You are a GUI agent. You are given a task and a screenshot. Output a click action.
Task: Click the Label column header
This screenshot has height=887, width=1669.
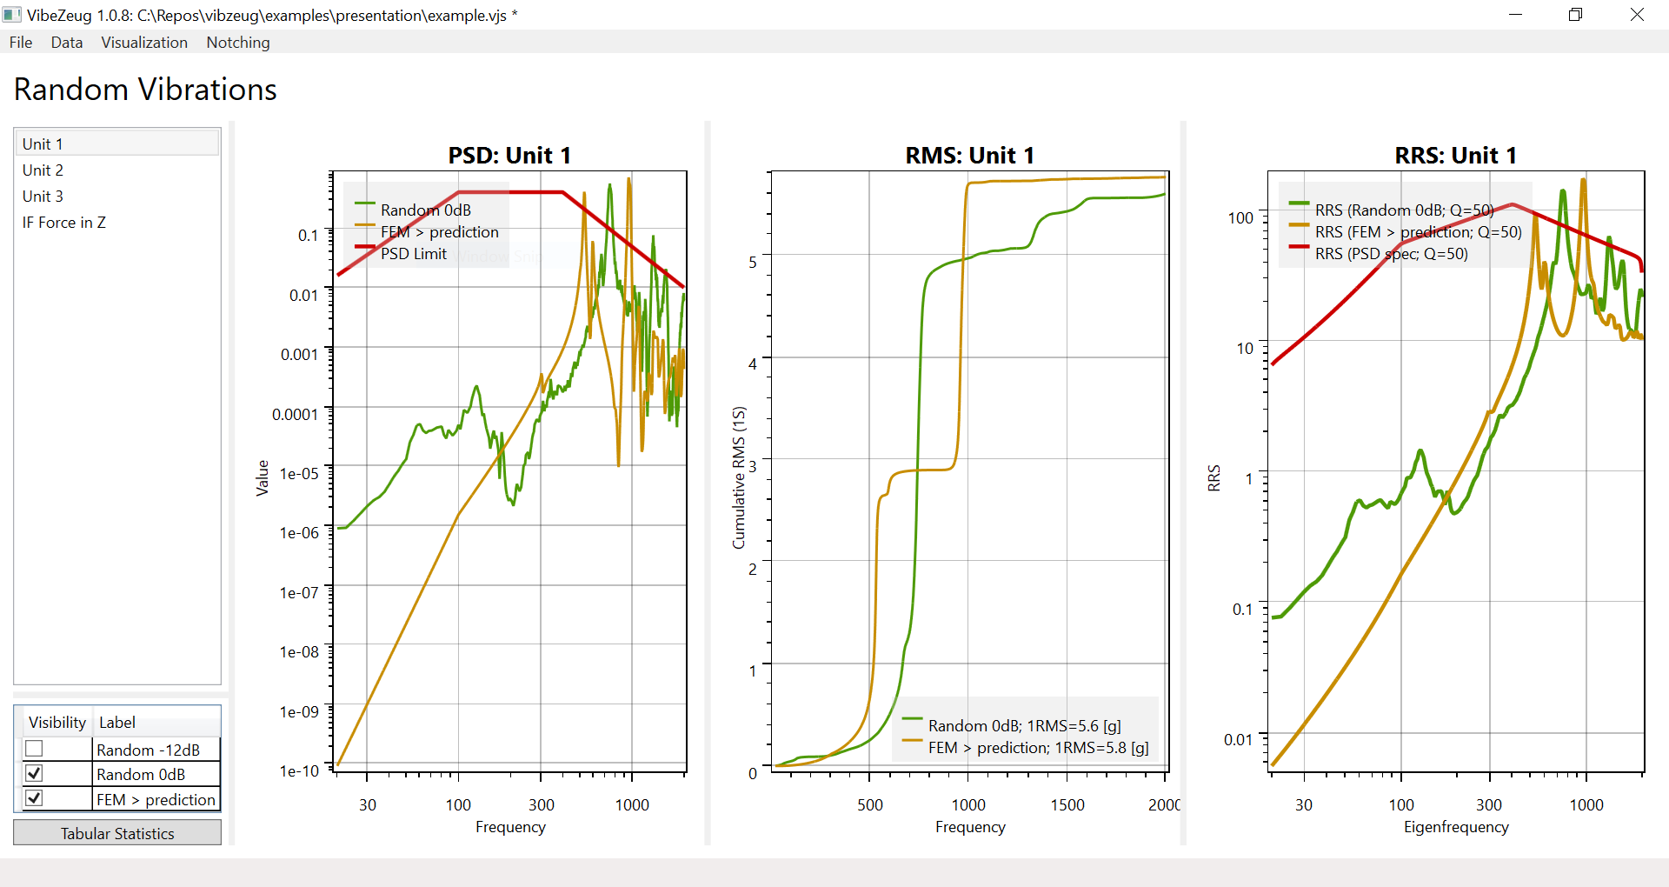[x=117, y=723]
